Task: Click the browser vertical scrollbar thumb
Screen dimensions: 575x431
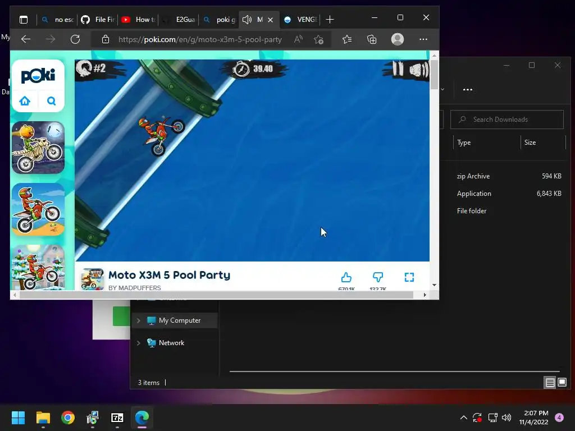Action: point(434,75)
